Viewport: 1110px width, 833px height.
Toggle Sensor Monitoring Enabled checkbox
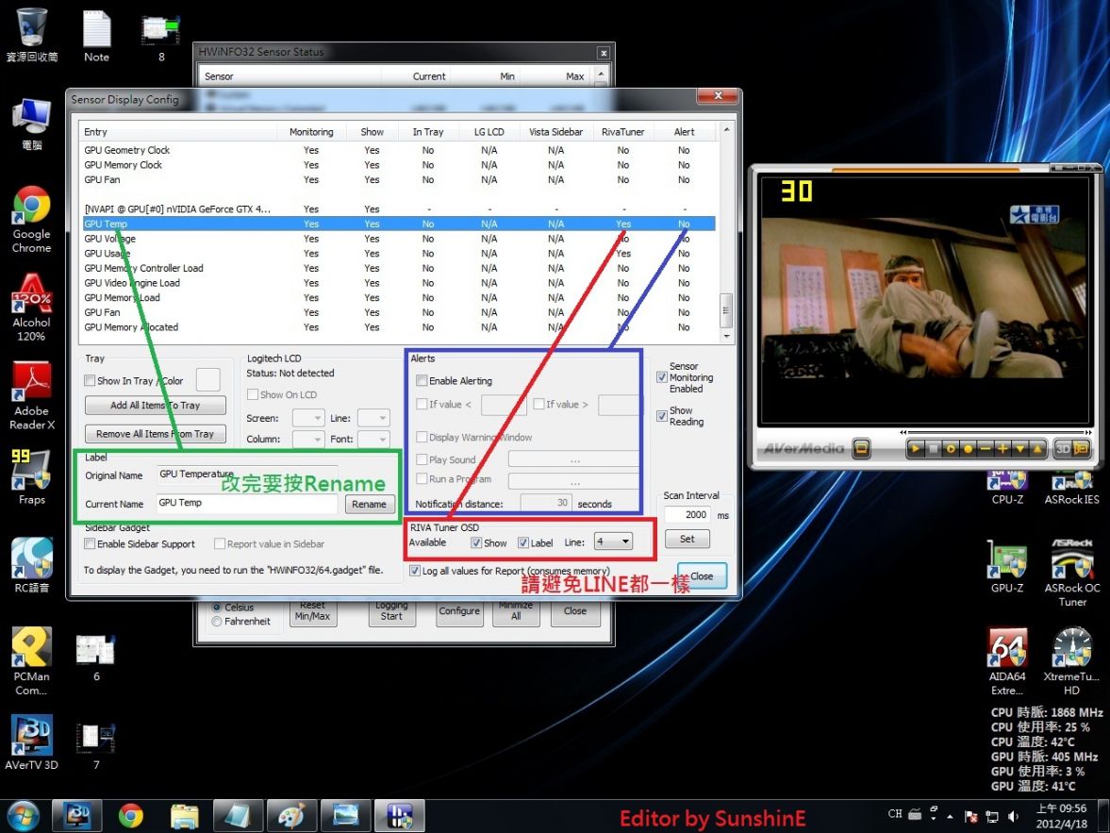pos(662,377)
